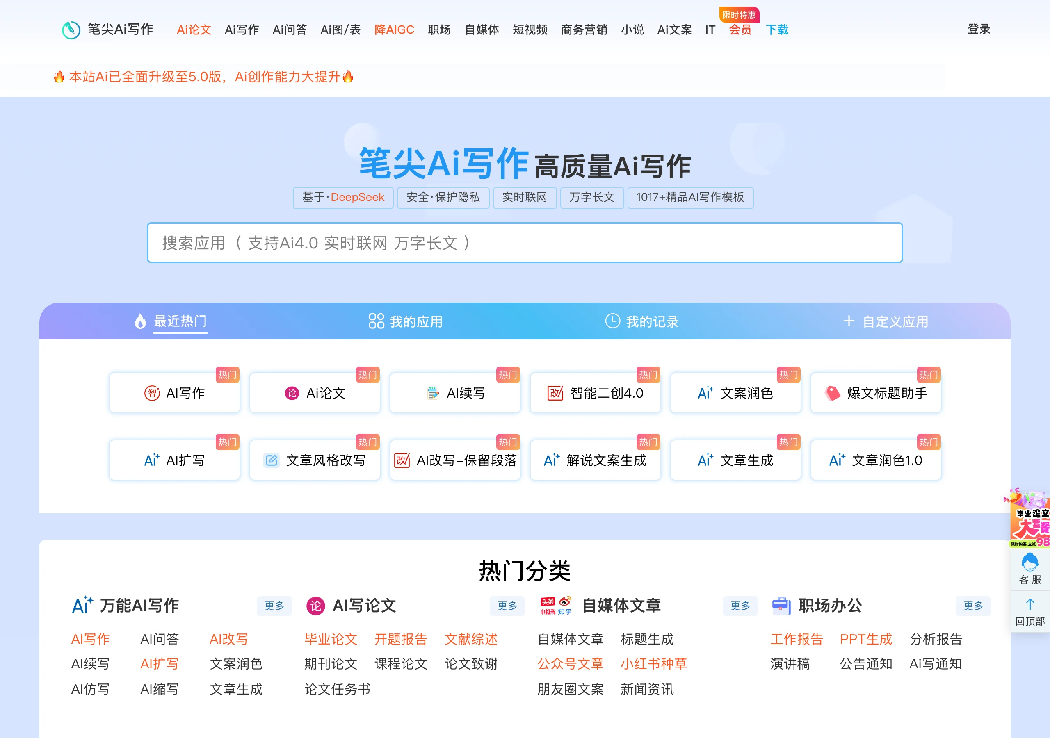Viewport: 1050px width, 738px height.
Task: Open IT nav item
Action: [x=710, y=30]
